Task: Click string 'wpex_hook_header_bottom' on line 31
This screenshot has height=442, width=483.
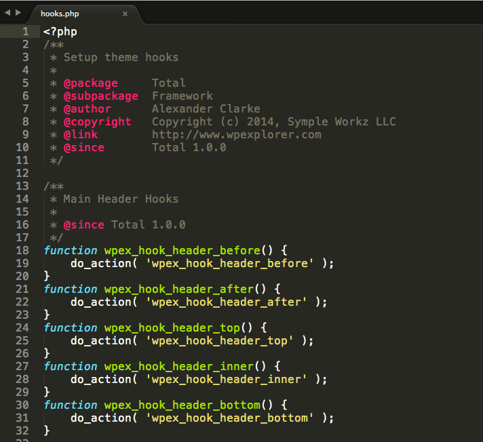Action: coord(230,418)
